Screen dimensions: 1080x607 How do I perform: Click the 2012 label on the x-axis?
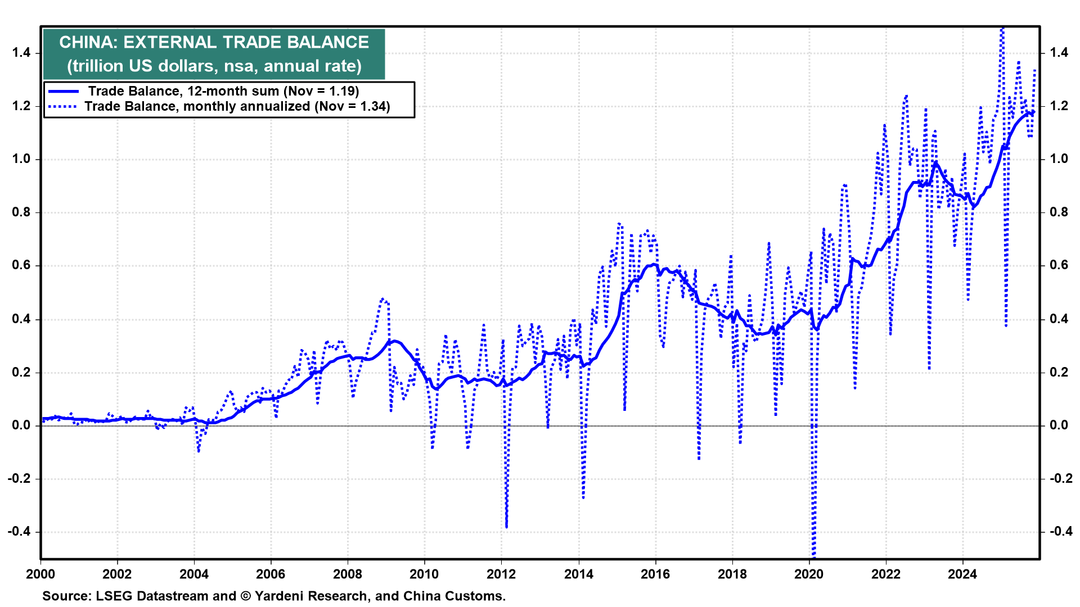click(501, 574)
